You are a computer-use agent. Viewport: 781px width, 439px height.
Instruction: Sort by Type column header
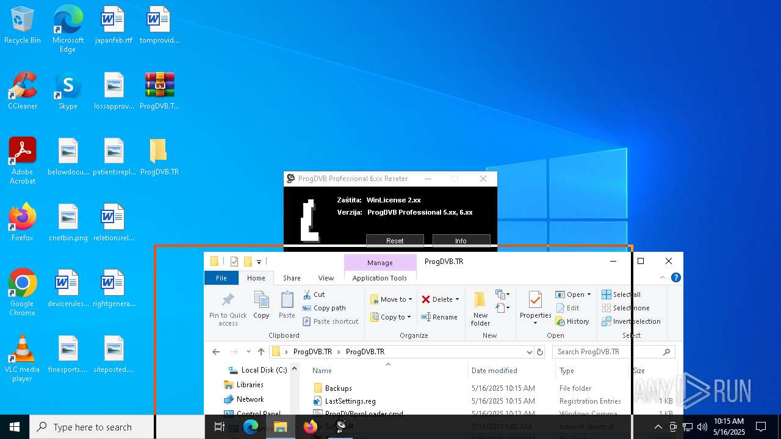pos(567,371)
